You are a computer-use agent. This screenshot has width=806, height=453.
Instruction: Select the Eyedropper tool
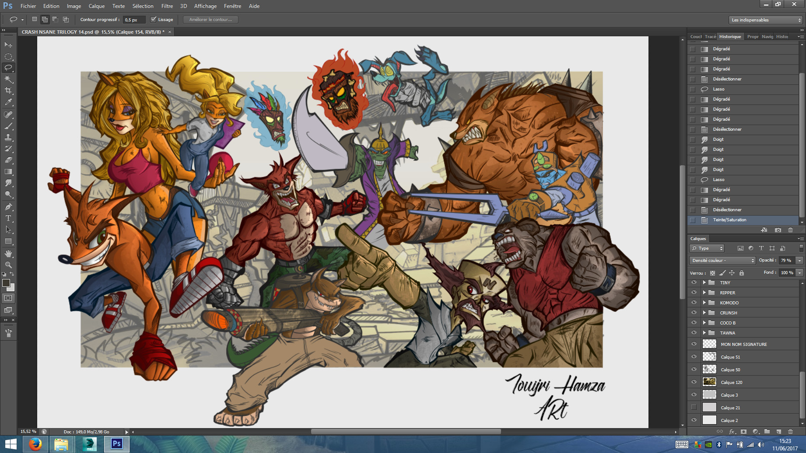coord(8,102)
